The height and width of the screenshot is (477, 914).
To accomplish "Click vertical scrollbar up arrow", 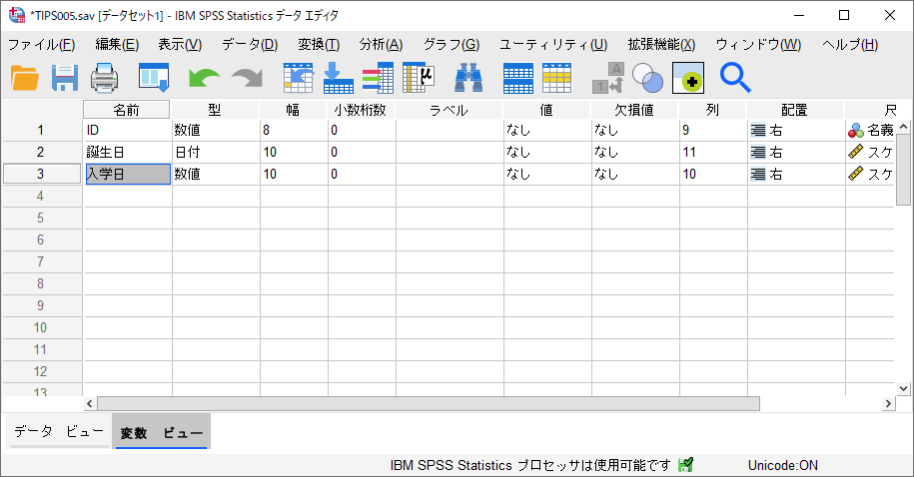I will 903,127.
